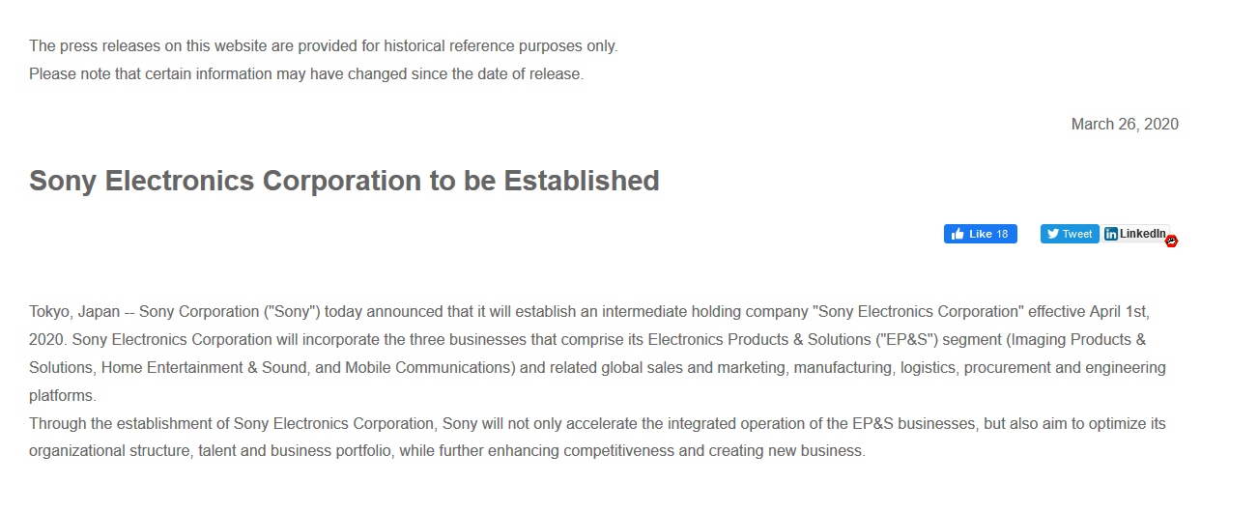Click the release date March 26, 2020
The image size is (1258, 512).
click(1125, 125)
